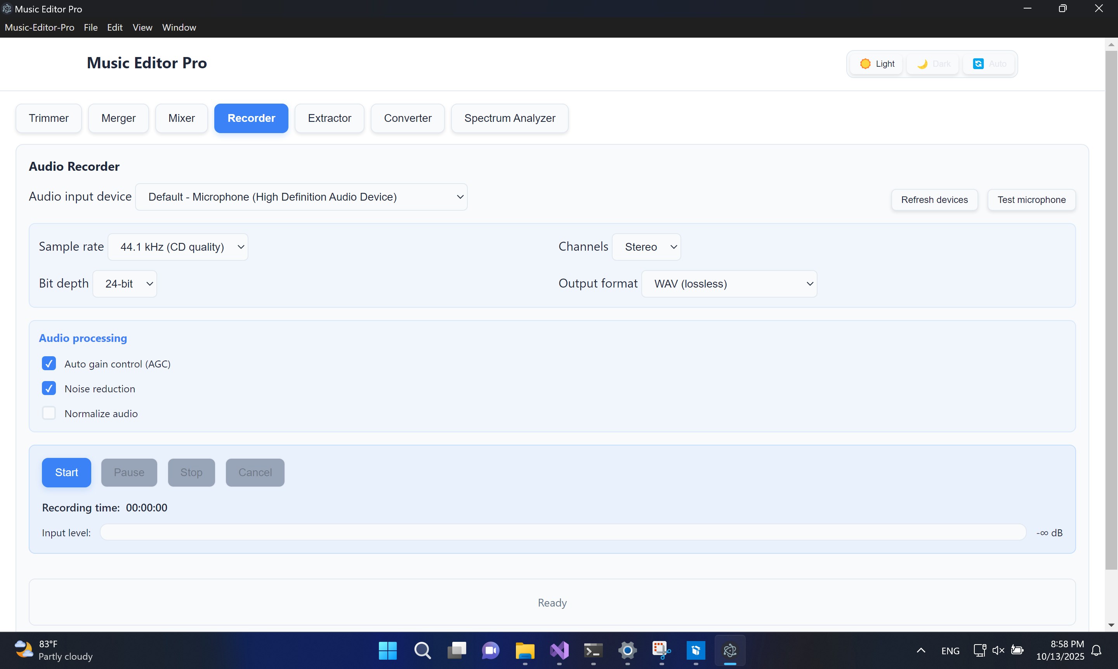Open the weather widget showing 83°F
Image resolution: width=1118 pixels, height=669 pixels.
coord(53,650)
